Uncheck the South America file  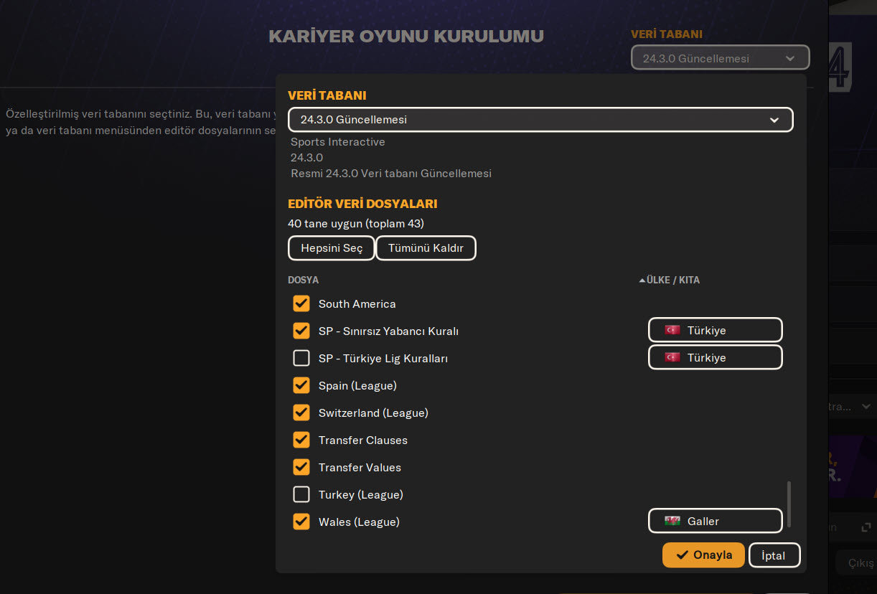[301, 303]
